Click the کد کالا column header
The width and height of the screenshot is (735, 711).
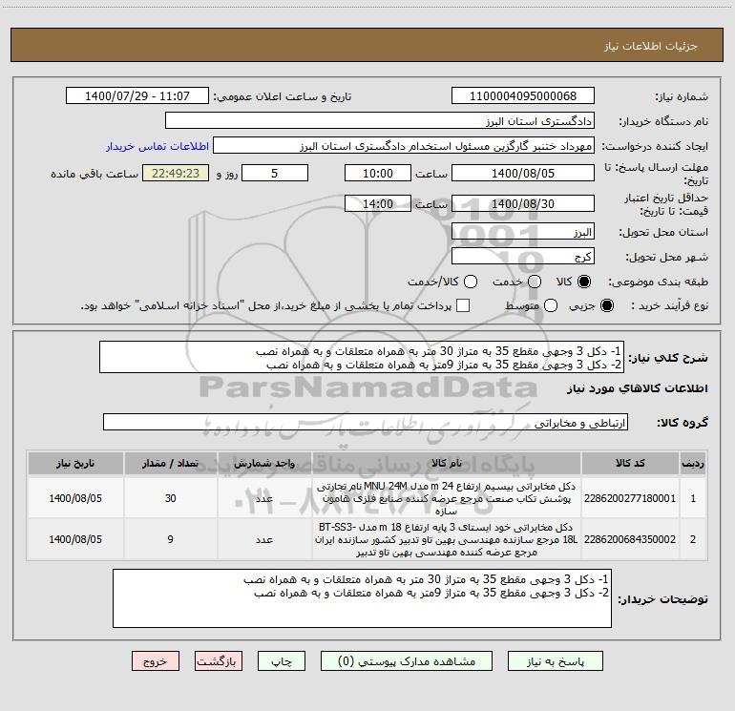[630, 463]
